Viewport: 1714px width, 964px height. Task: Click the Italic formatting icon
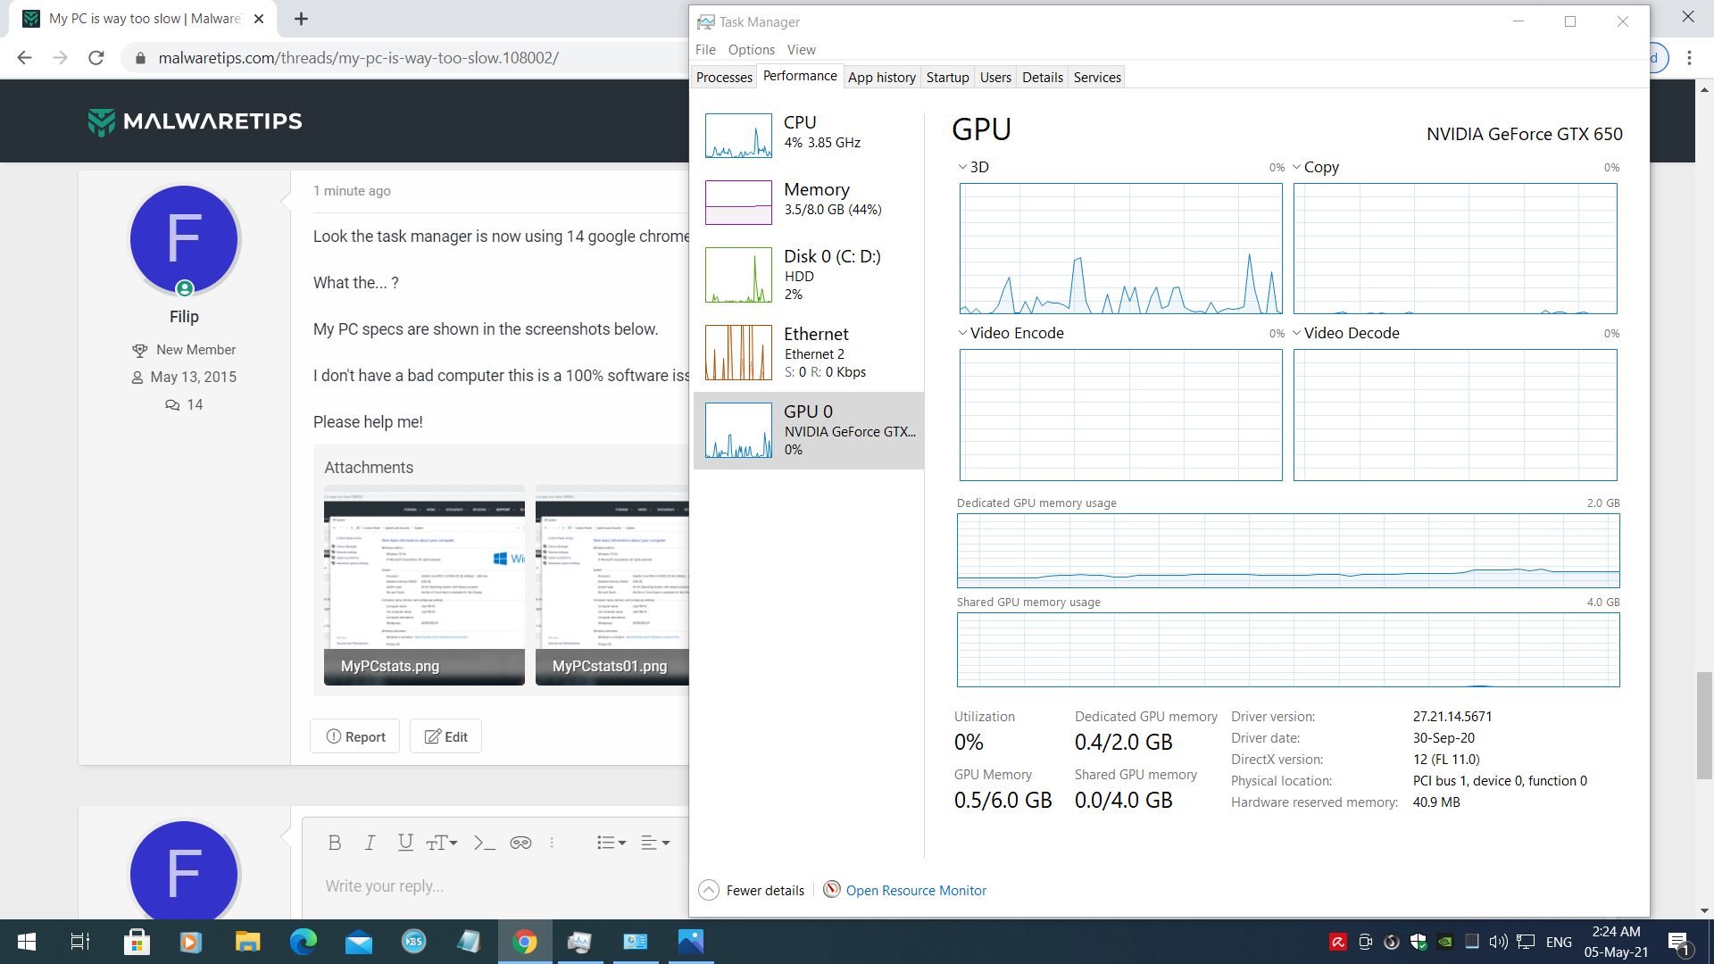click(370, 843)
